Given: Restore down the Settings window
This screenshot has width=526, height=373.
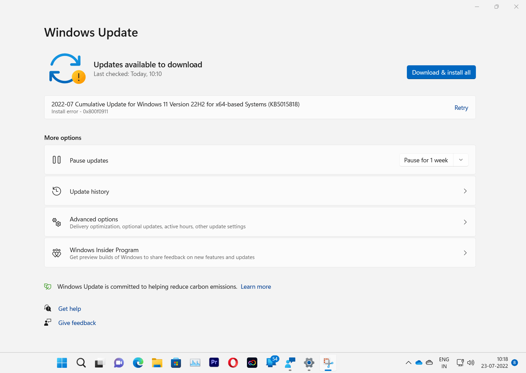Looking at the screenshot, I should [x=496, y=7].
